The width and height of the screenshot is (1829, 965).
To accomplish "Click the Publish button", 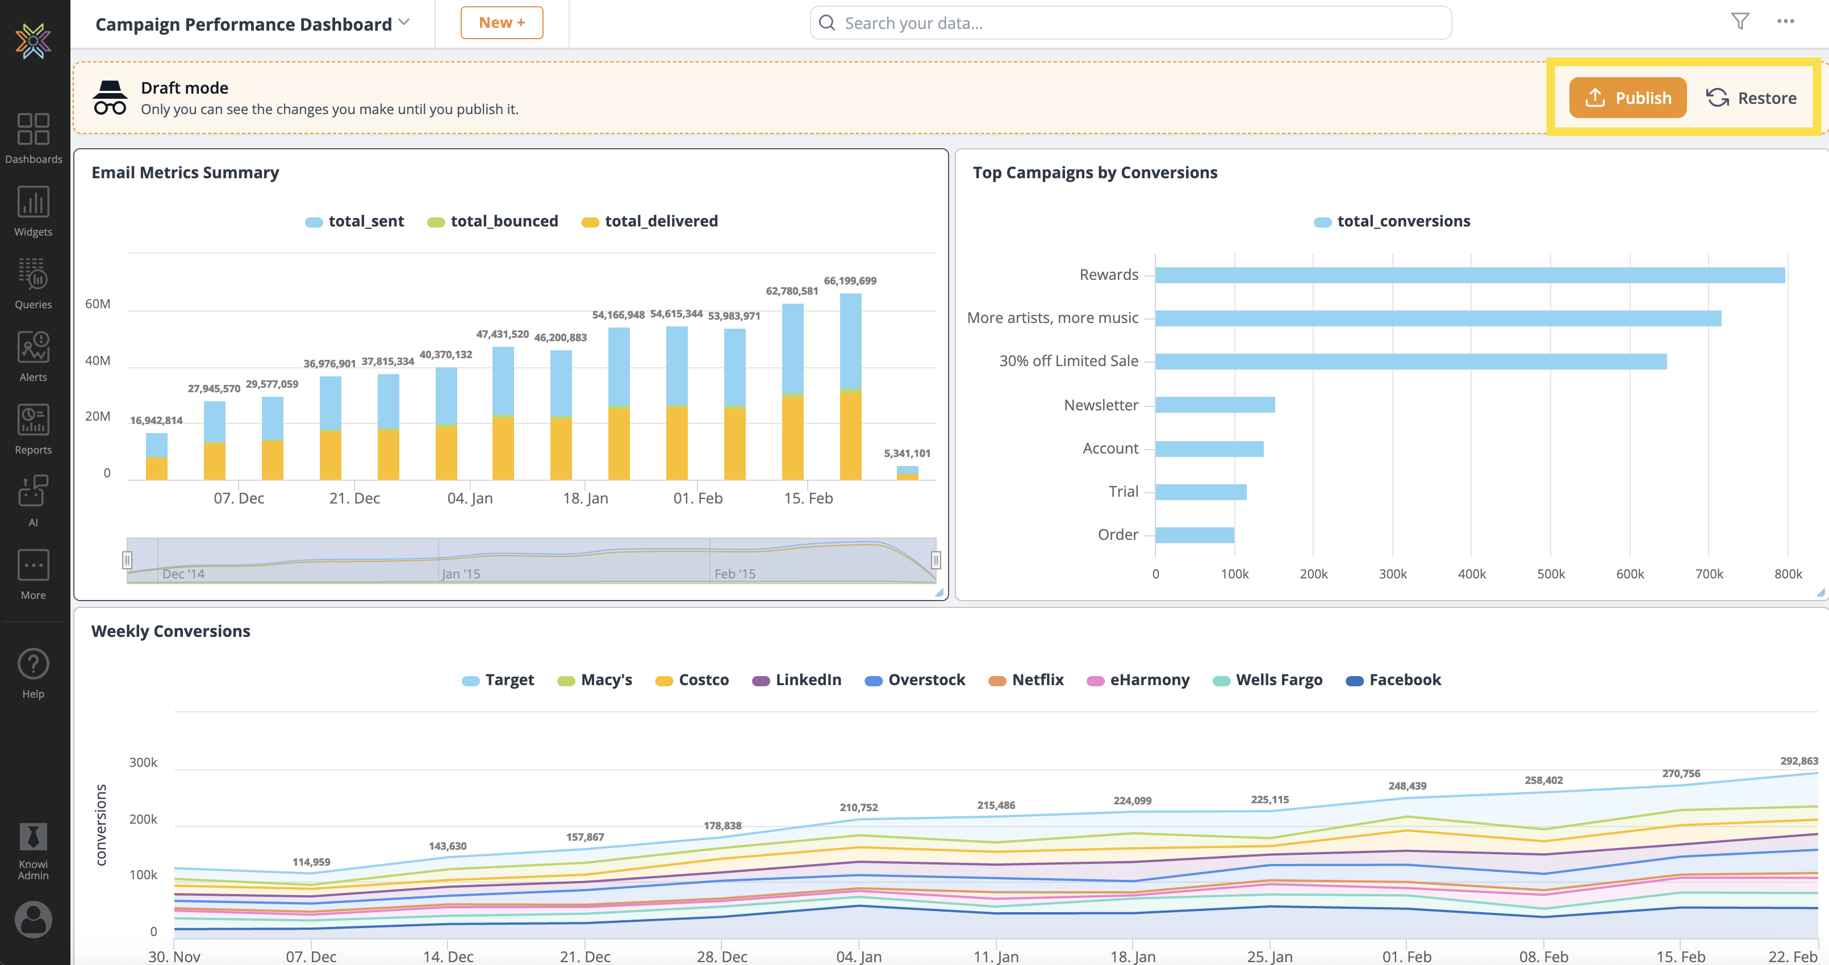I will [x=1627, y=98].
